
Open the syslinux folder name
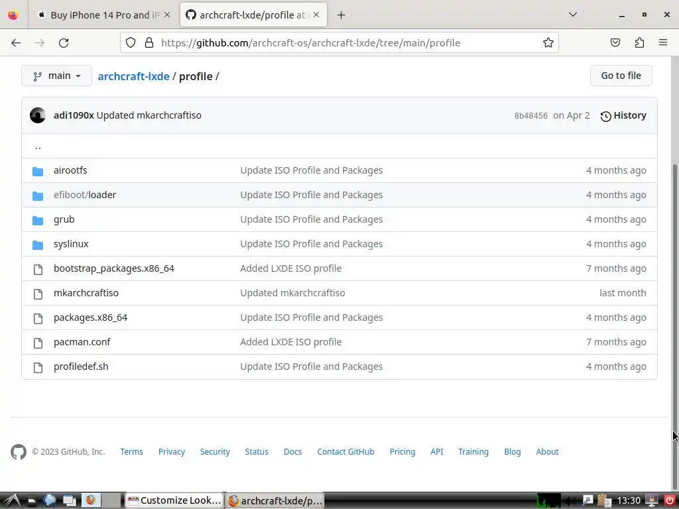(x=71, y=244)
